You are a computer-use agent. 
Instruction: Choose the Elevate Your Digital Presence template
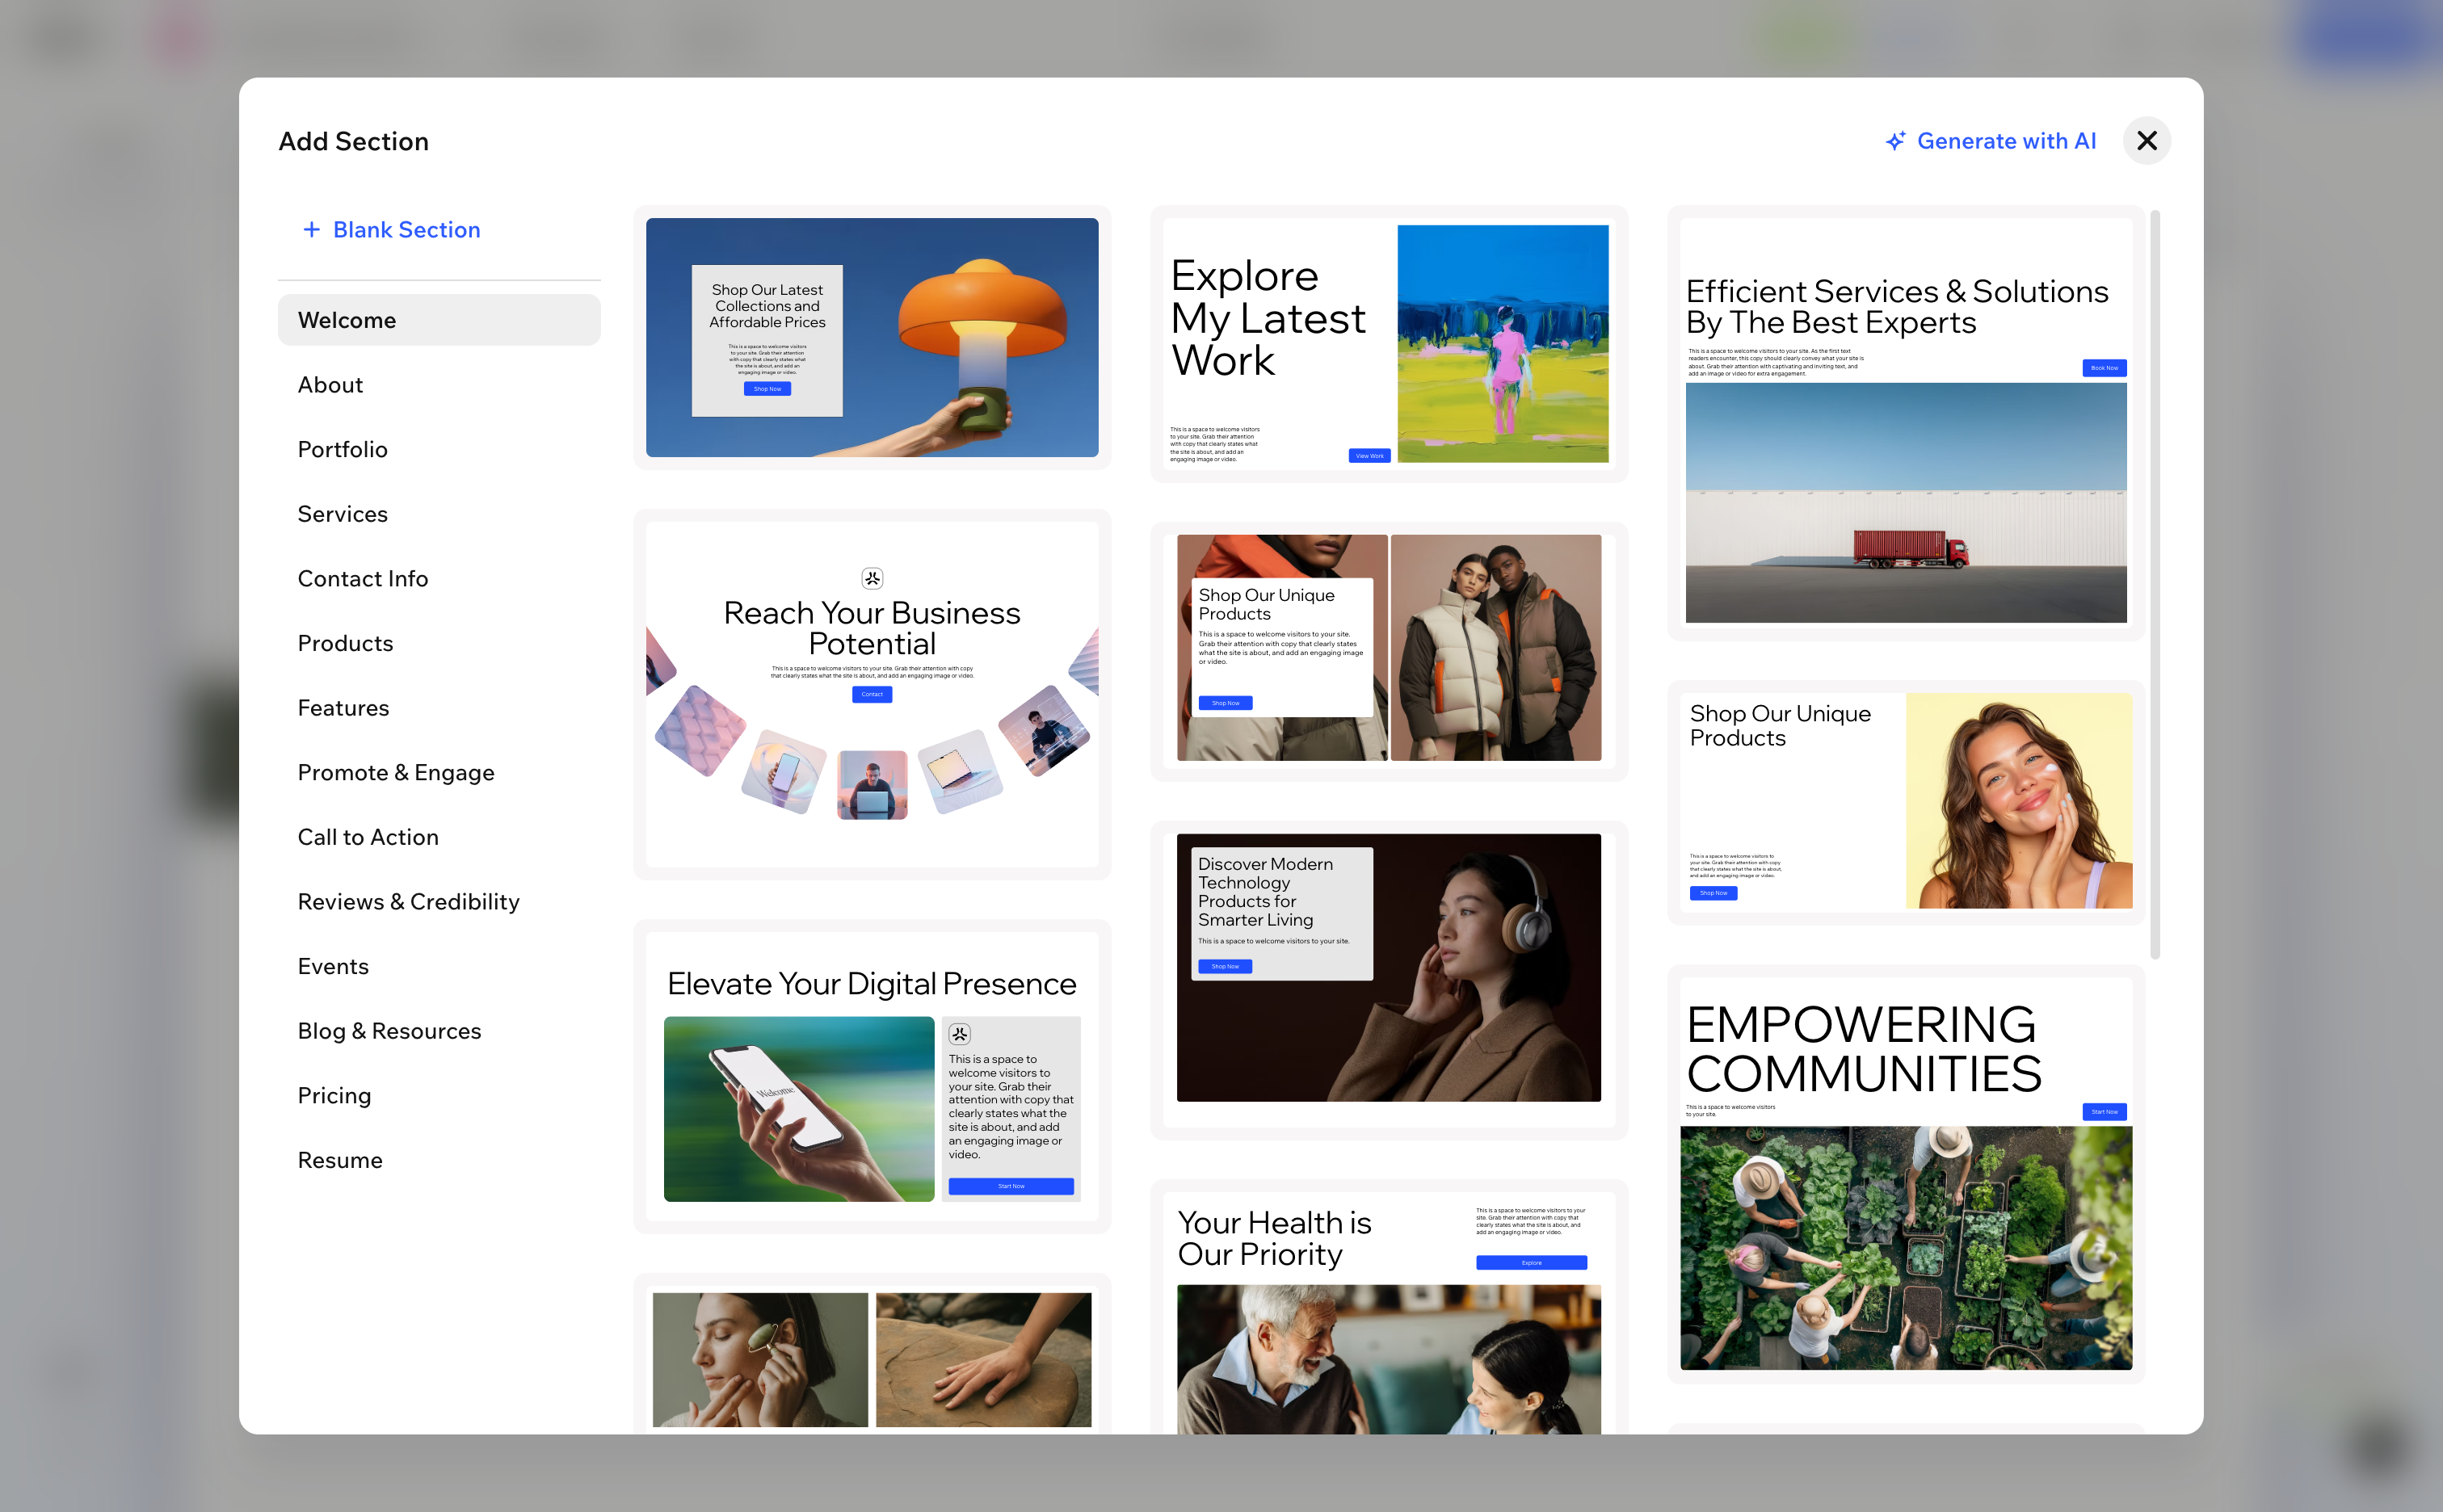[x=872, y=1076]
